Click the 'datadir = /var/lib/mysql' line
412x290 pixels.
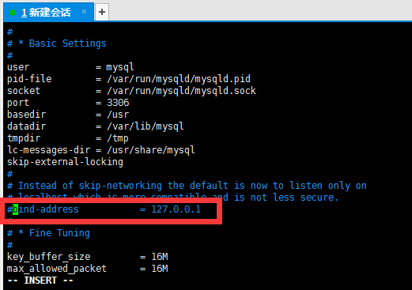pyautogui.click(x=96, y=126)
